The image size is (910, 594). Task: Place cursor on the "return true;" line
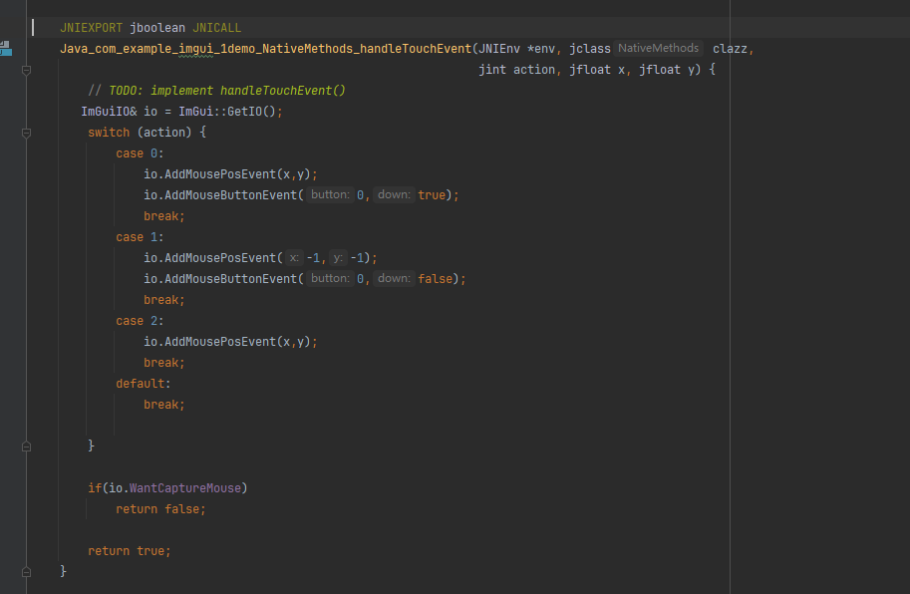coord(129,551)
